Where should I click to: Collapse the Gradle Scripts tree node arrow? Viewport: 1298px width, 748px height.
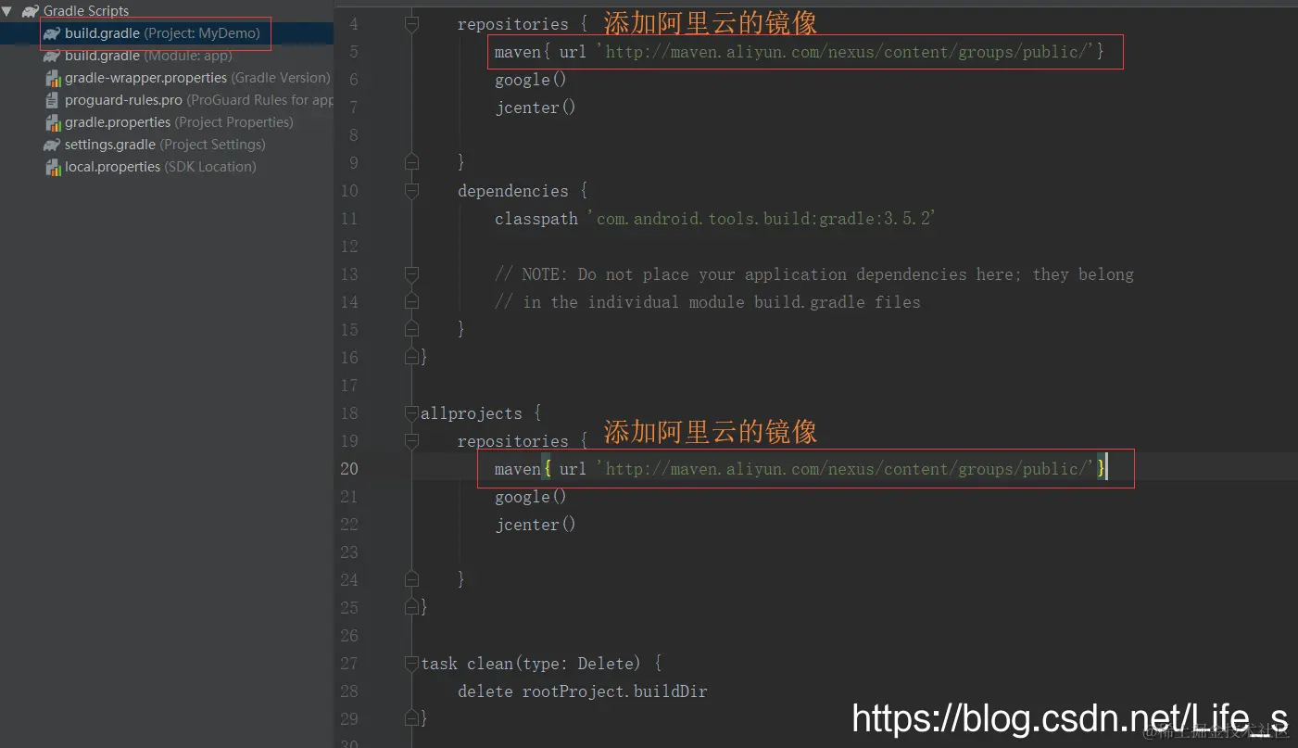coord(7,11)
